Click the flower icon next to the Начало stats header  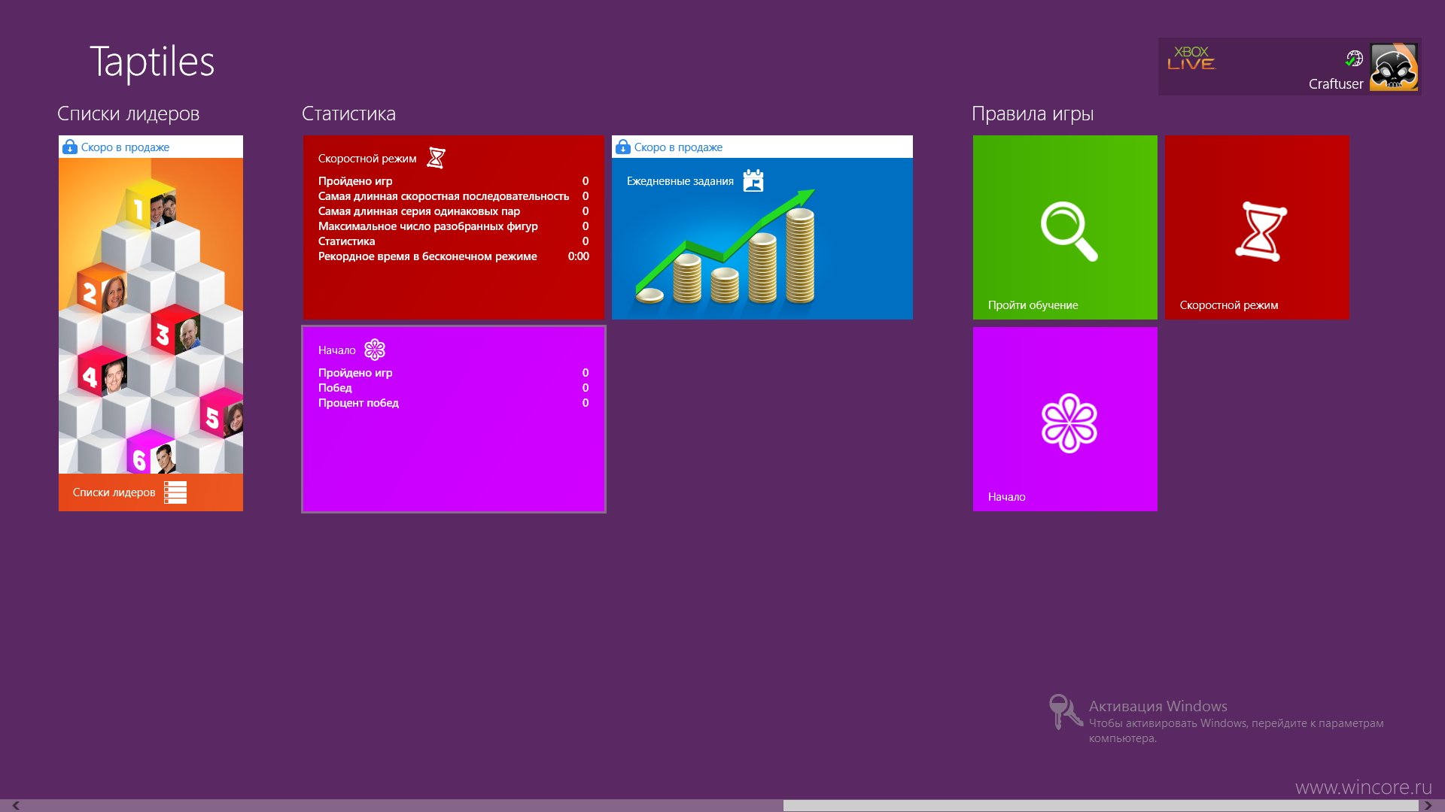(x=375, y=350)
